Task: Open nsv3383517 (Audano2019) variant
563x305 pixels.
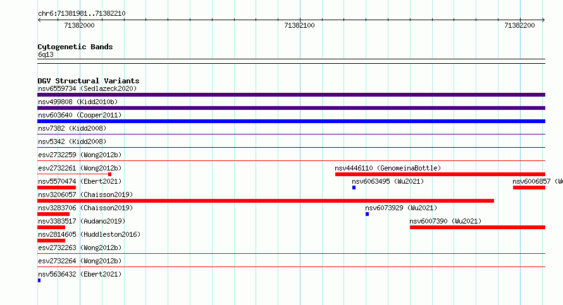Action: [82, 221]
